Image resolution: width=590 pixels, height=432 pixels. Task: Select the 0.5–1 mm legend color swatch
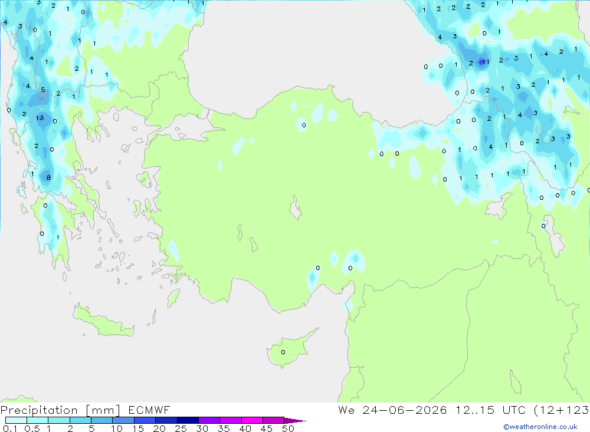(38, 420)
